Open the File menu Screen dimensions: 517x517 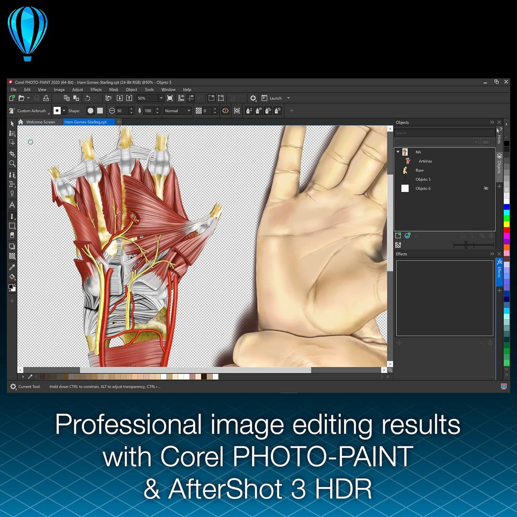point(13,90)
